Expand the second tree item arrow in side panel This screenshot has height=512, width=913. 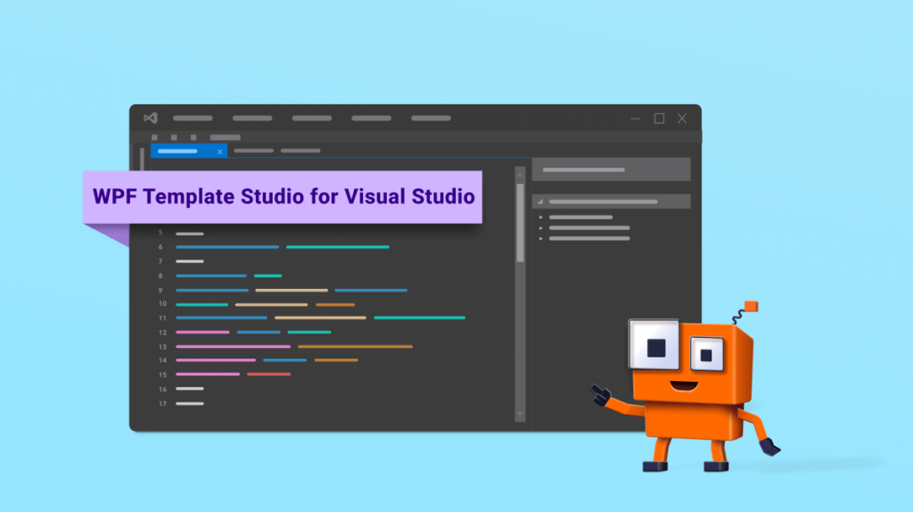(541, 227)
